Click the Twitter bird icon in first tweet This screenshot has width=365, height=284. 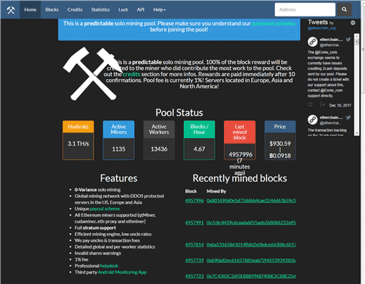348,39
